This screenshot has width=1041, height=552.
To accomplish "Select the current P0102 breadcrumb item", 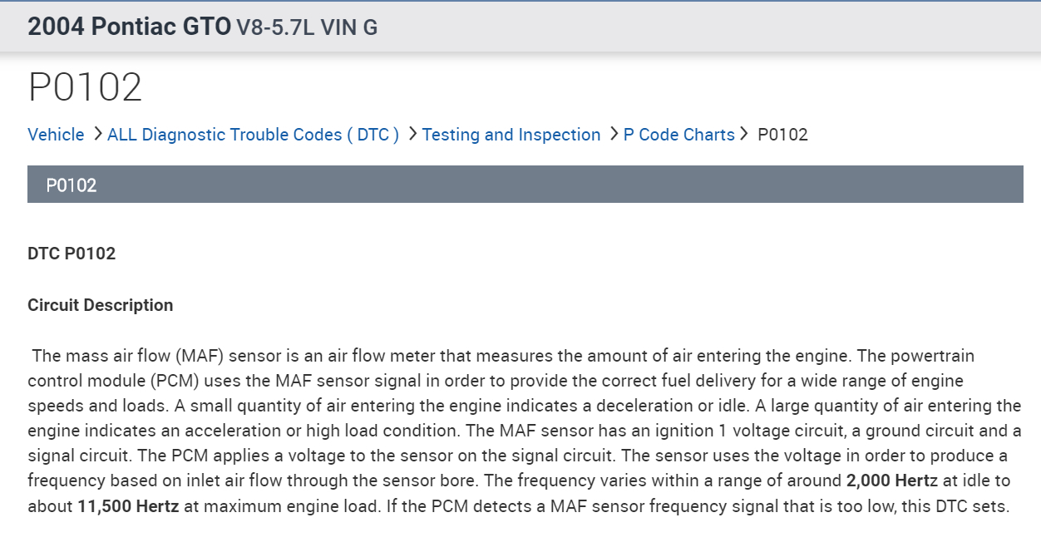I will pyautogui.click(x=782, y=135).
